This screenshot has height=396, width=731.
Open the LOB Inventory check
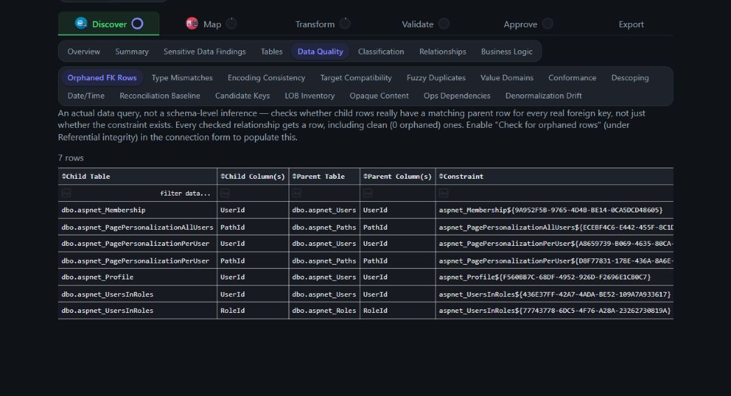click(x=310, y=96)
